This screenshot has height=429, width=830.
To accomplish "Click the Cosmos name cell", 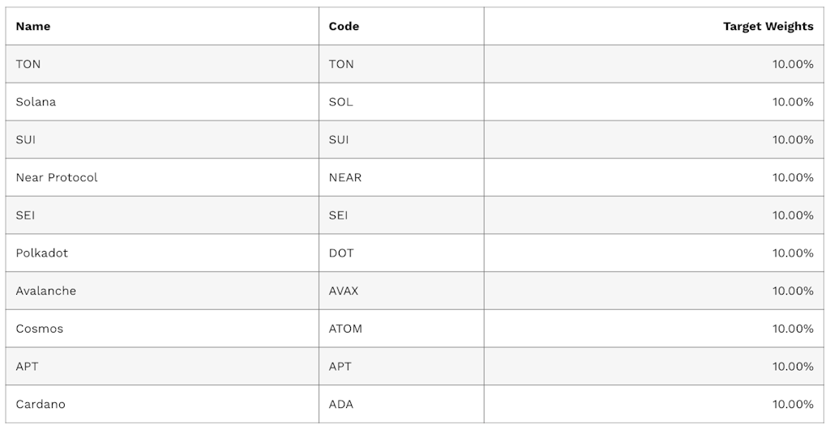I will 40,329.
